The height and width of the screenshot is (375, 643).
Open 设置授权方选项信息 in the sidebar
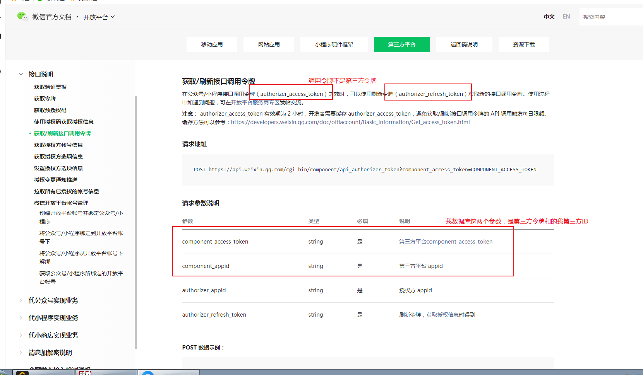[x=58, y=168]
